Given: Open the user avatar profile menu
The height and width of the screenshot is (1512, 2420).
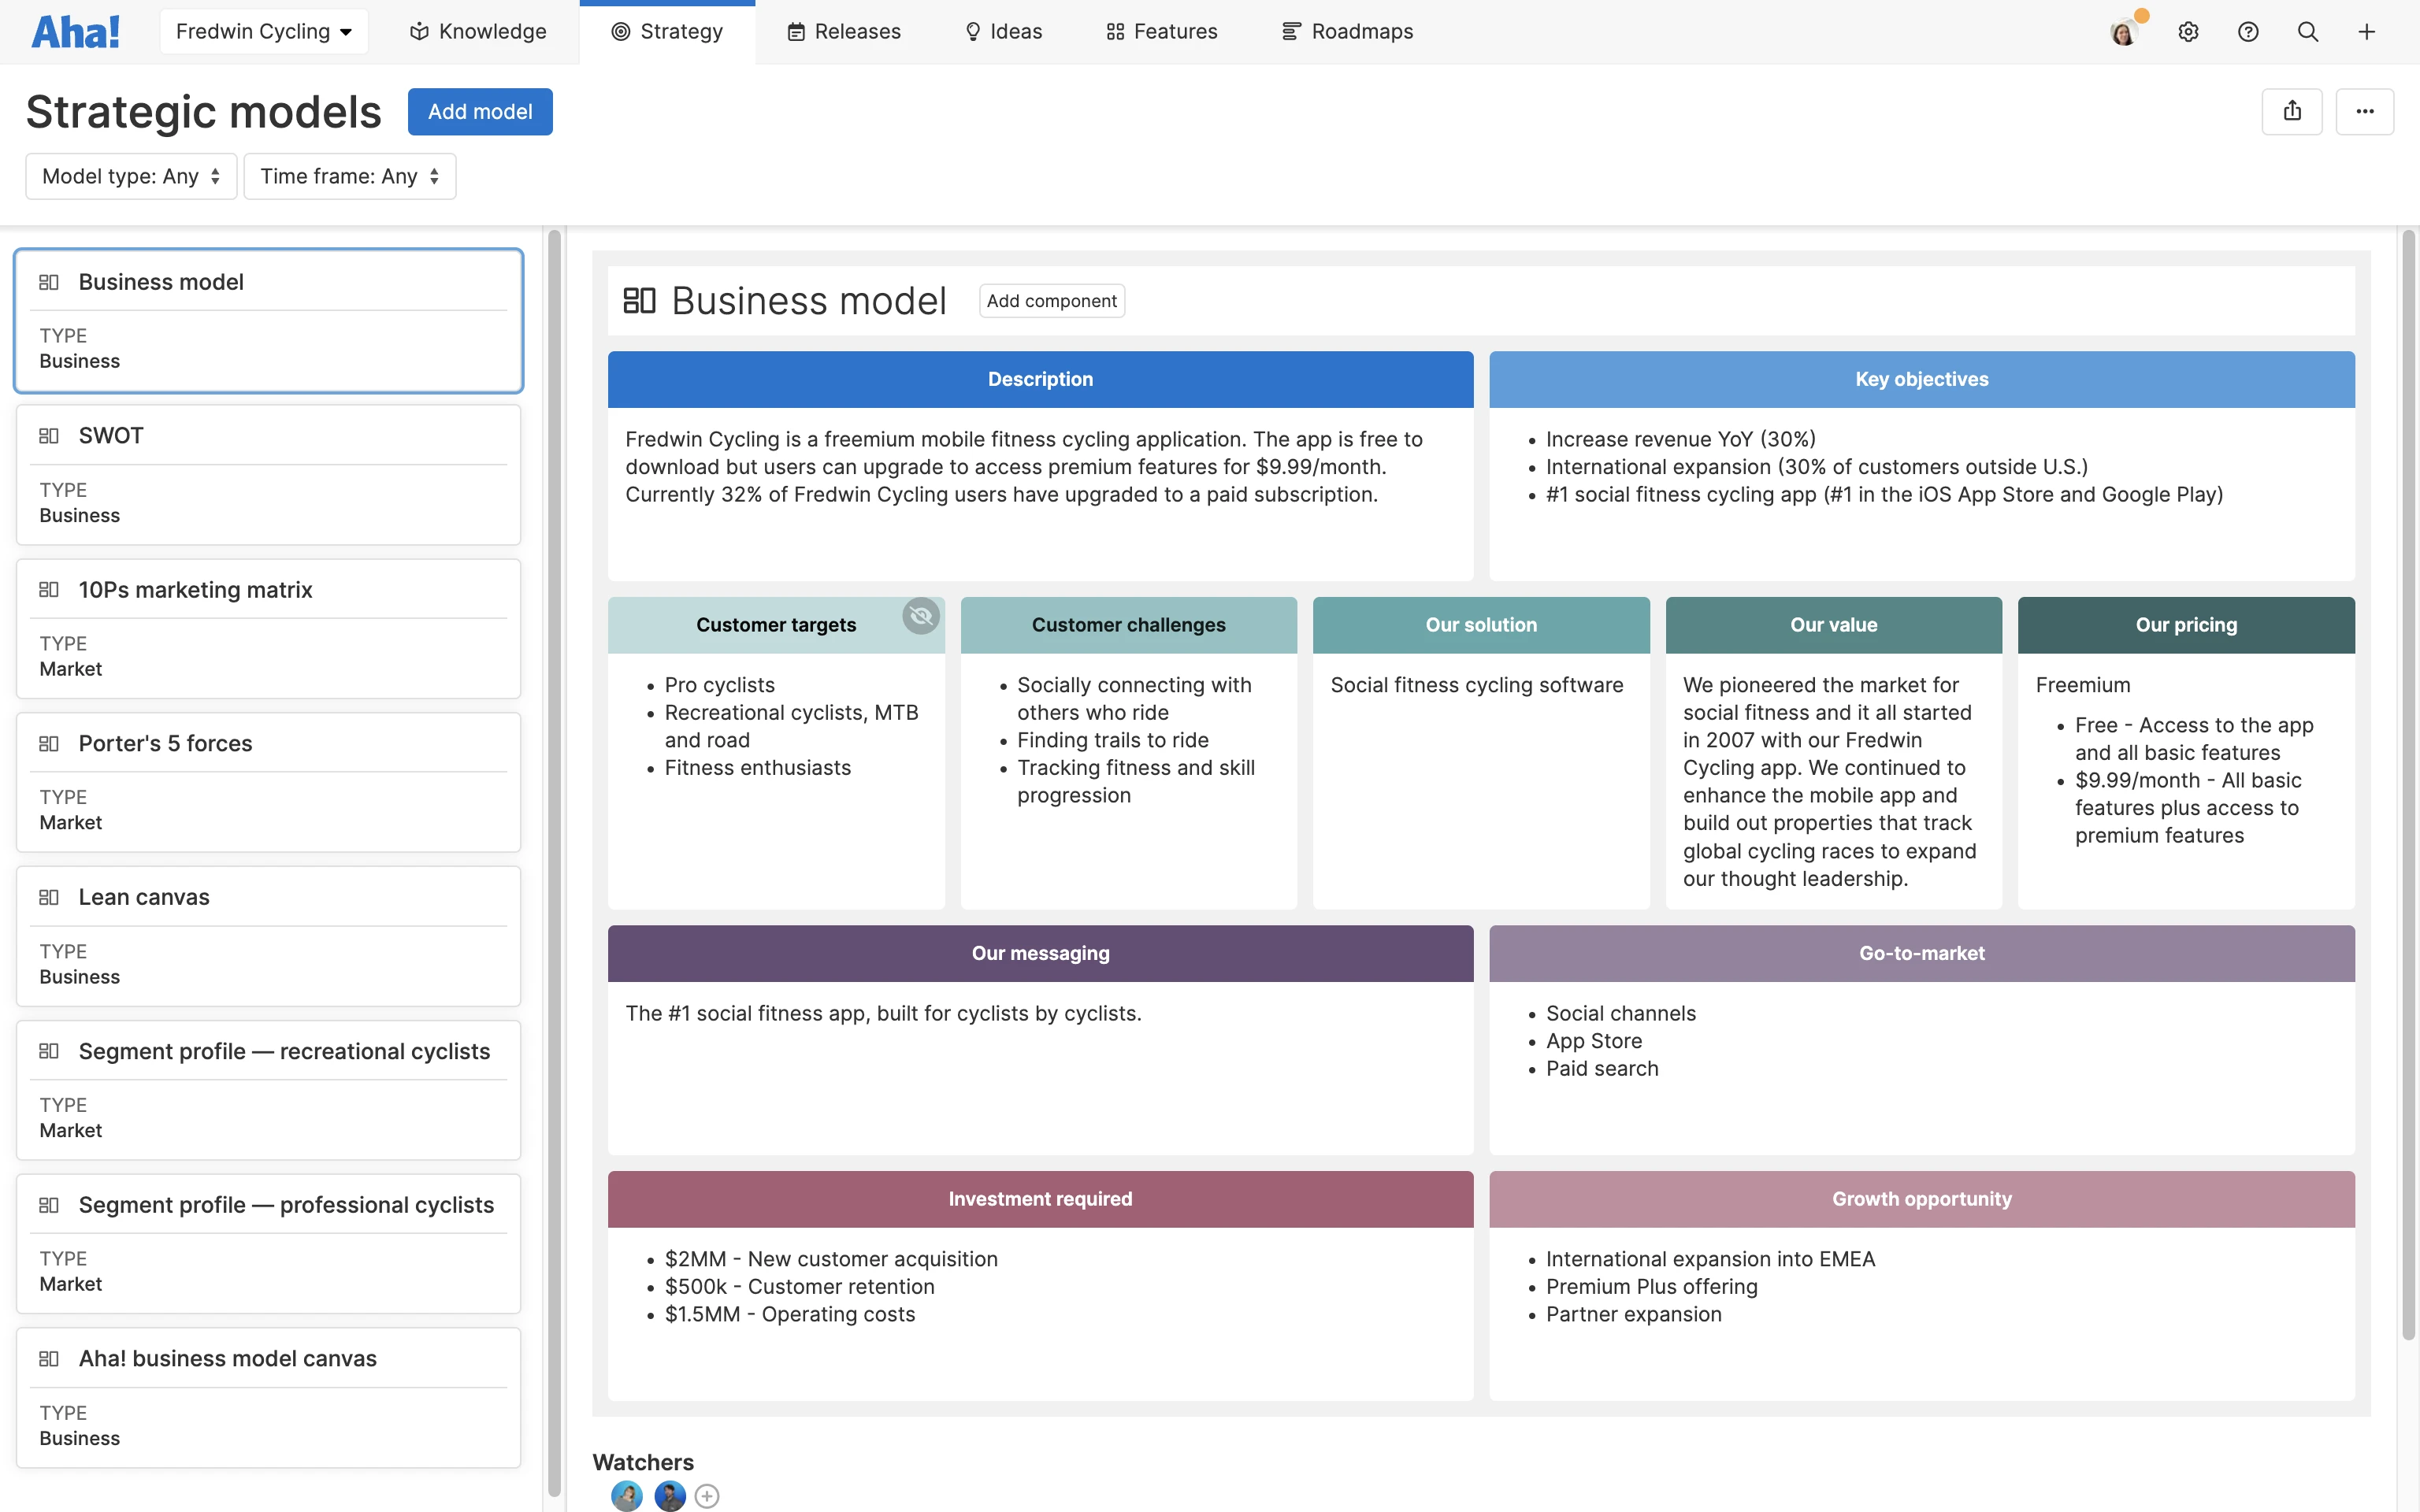Looking at the screenshot, I should (x=2123, y=32).
